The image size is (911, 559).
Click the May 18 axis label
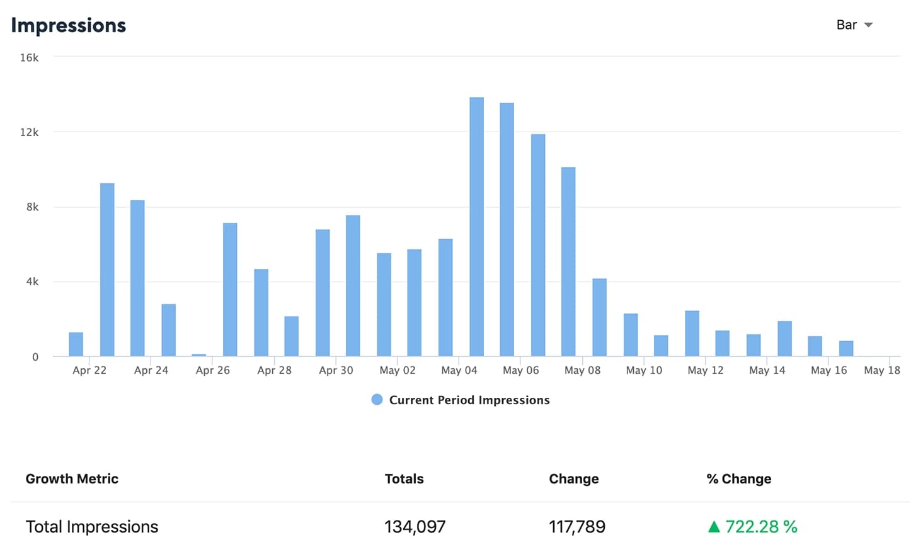pos(882,370)
